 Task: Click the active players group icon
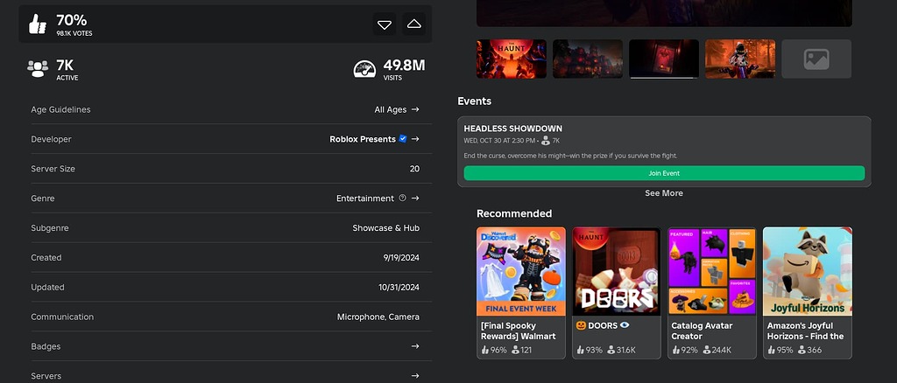38,69
